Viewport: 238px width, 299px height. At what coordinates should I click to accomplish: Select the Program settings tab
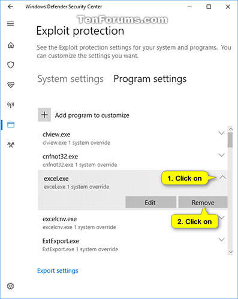pos(150,79)
